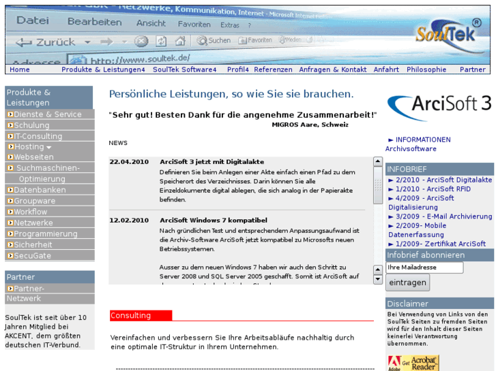Open Schulung sidebar item

coord(31,125)
